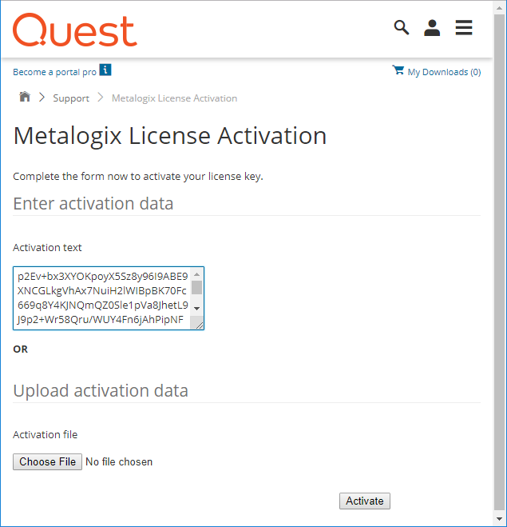
Task: Click the Quest logo
Action: (x=75, y=30)
